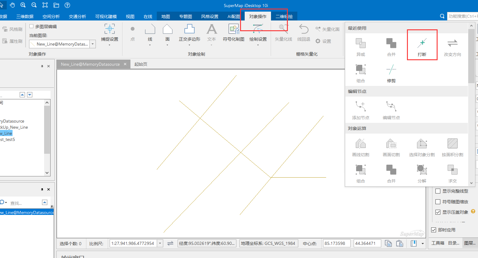
Task: Click the 线回退 undo line tool
Action: tap(304, 33)
